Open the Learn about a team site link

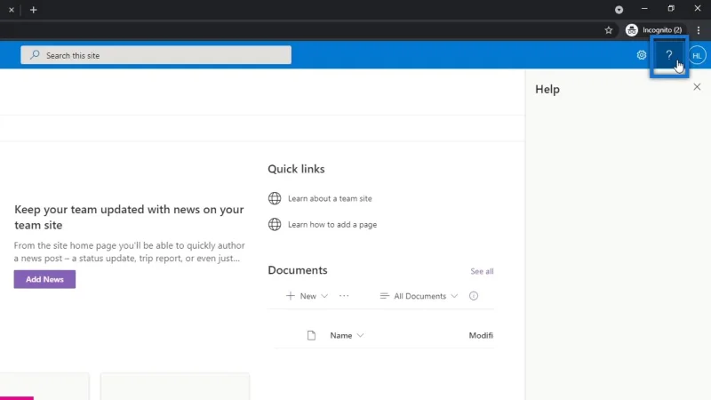point(330,198)
